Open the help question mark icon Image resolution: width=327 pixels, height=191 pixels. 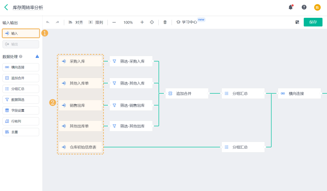[x=304, y=7]
